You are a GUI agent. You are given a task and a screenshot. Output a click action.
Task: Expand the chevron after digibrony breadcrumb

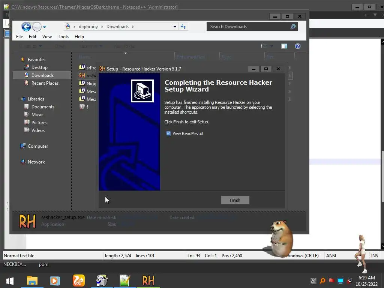click(102, 27)
